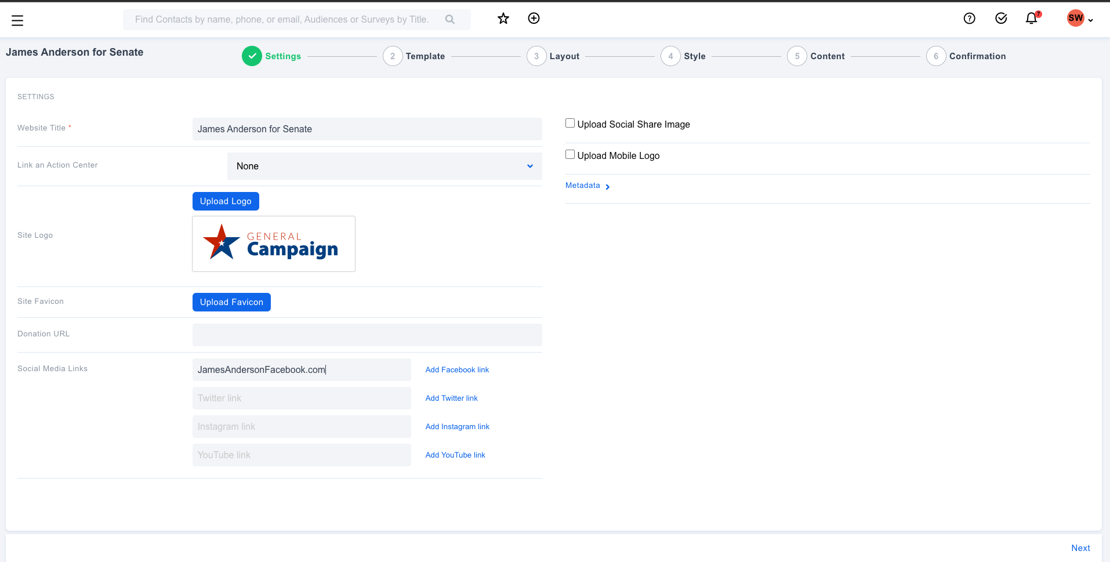Screen dimensions: 1110x562
Task: Enable Upload Social Share Image checkbox
Action: tap(570, 124)
